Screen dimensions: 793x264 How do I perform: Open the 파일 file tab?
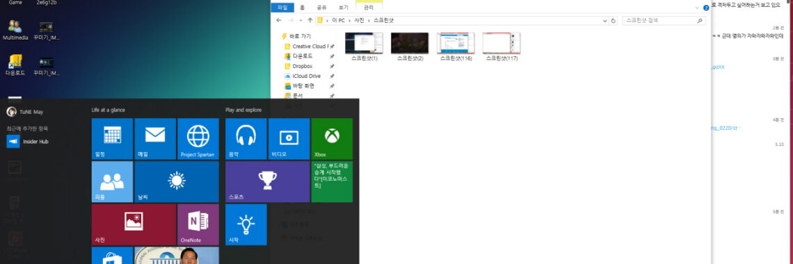point(282,8)
